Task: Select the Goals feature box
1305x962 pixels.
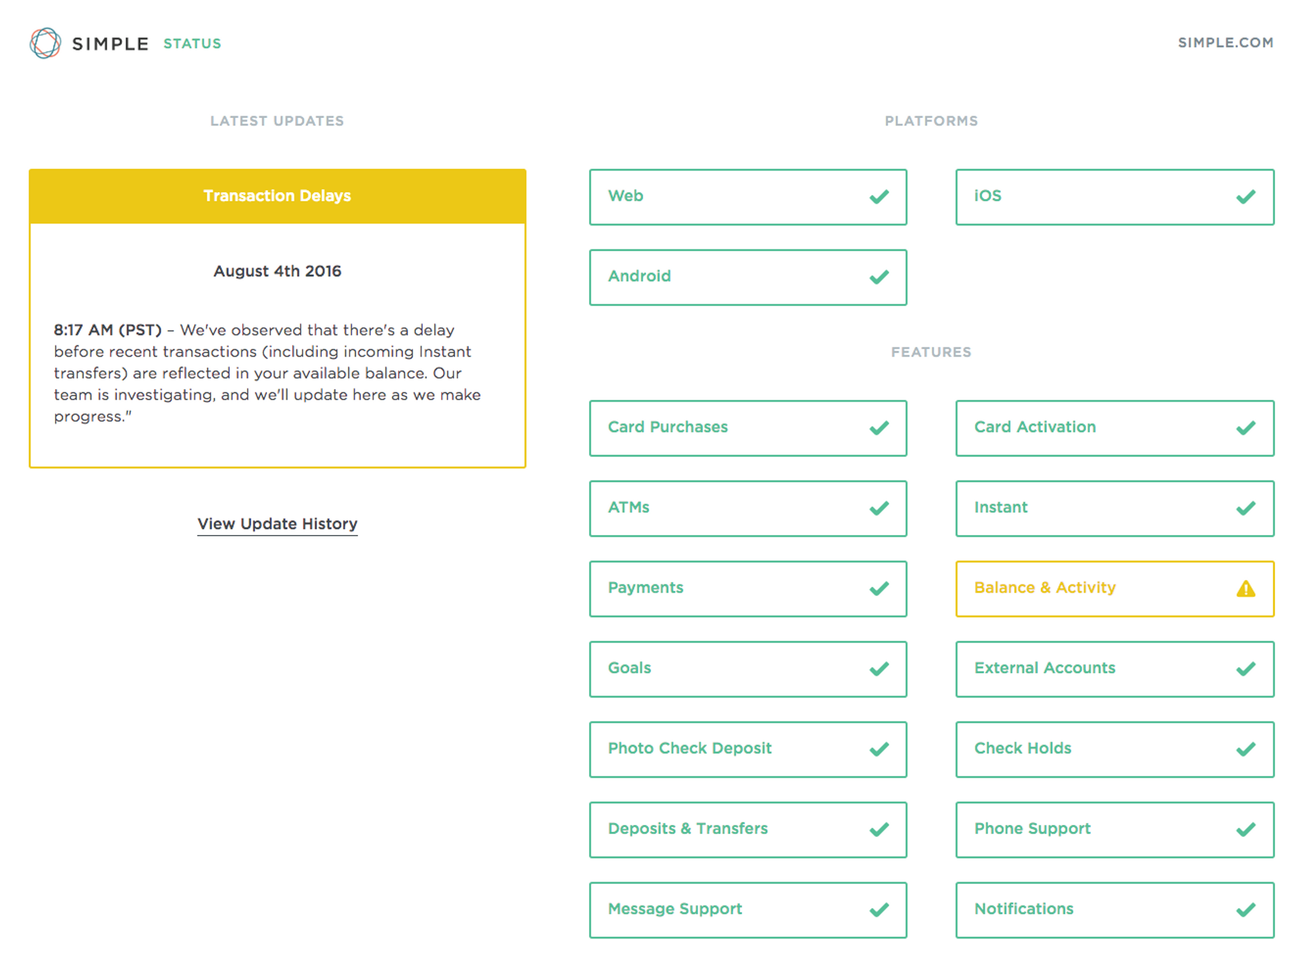Action: pos(748,669)
